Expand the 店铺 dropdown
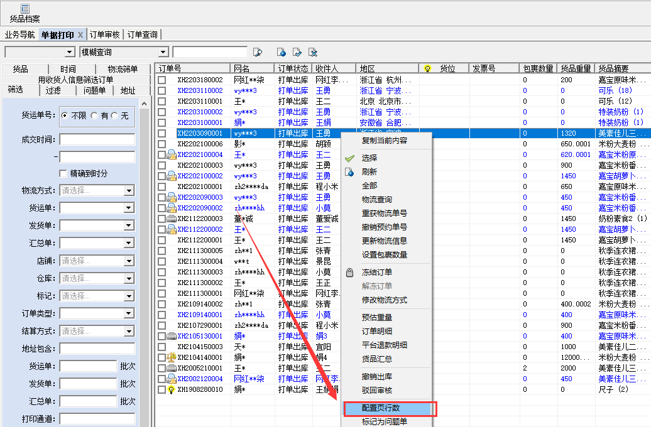Screen dimensions: 651x427 129,261
